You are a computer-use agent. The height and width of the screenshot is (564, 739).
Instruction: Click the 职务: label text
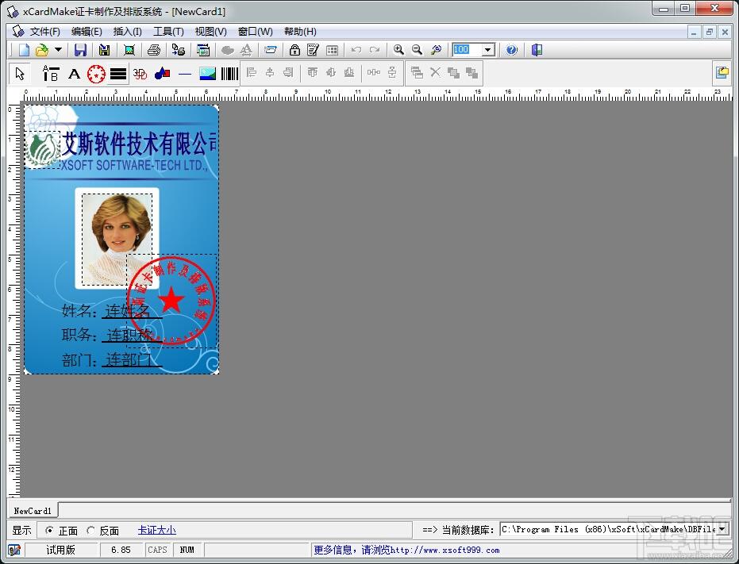point(79,335)
